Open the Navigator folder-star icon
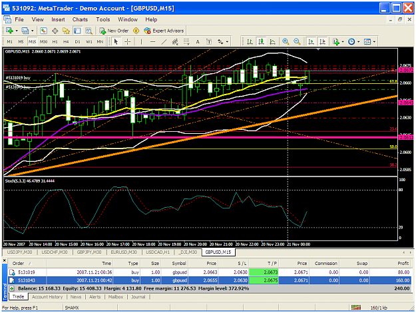This screenshot has width=416, height=313. click(x=66, y=31)
